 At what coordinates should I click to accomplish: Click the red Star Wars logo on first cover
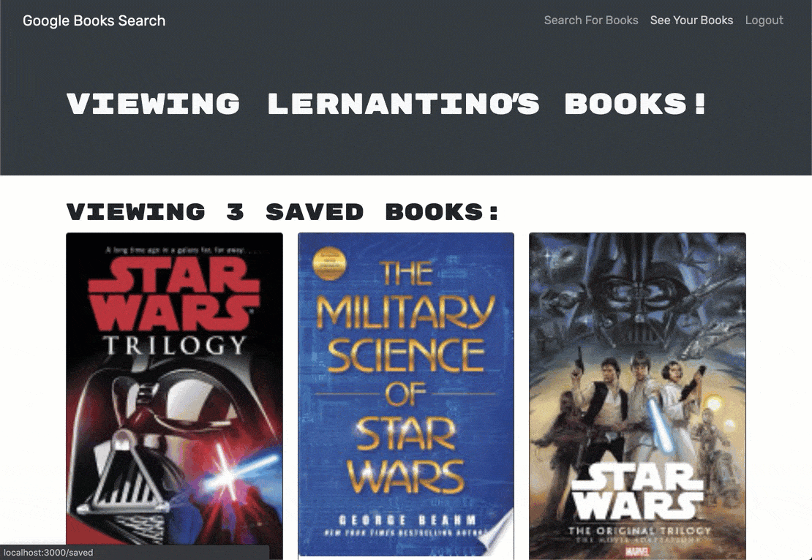173,294
